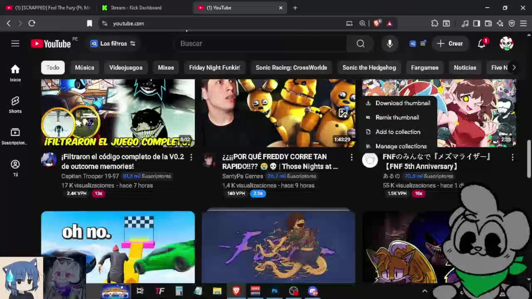Open the Brave Rewards triangle icon
This screenshot has height=299, width=532.
pos(389,23)
